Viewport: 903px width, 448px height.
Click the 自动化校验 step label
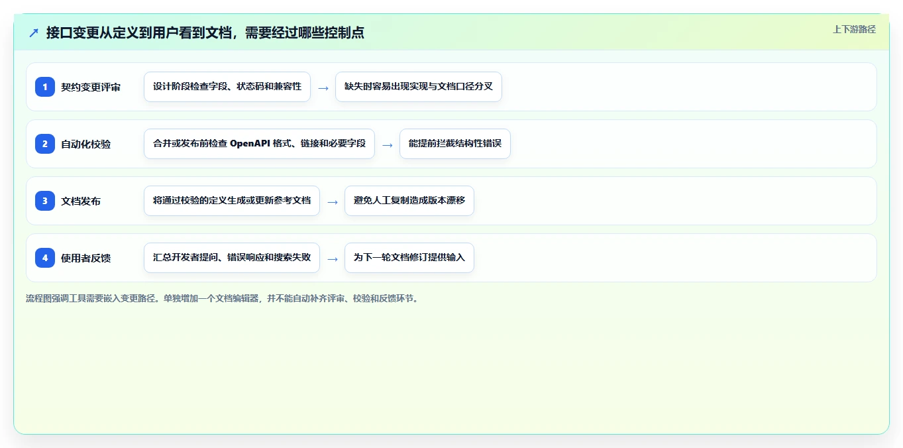[x=86, y=144]
